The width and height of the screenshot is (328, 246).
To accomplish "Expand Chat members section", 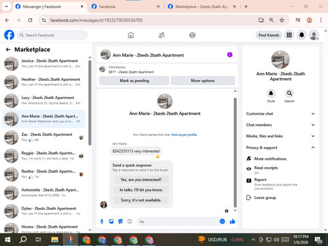I will (x=281, y=125).
